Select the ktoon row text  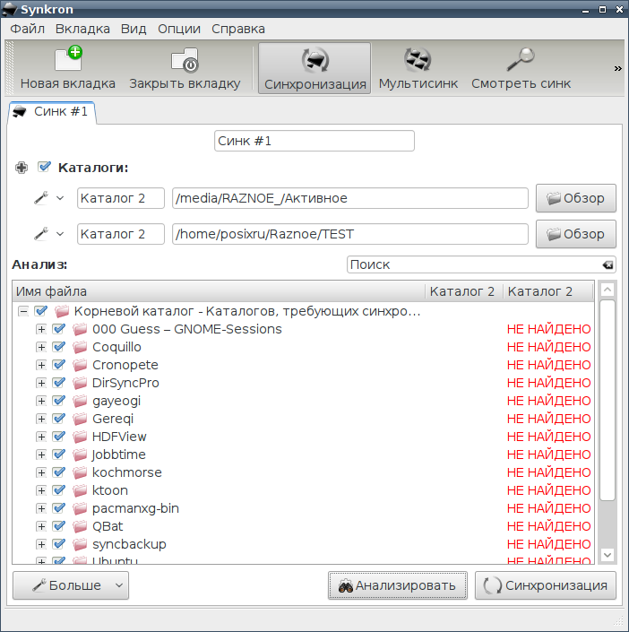[x=110, y=490]
